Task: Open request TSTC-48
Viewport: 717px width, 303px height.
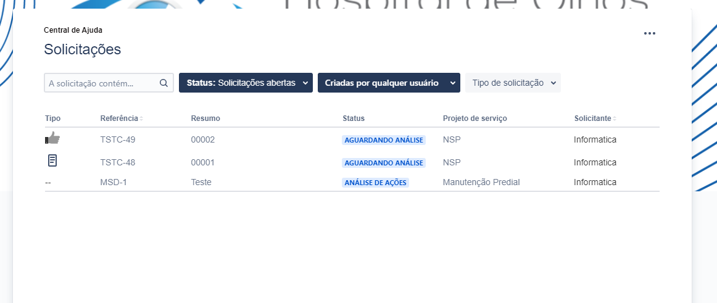Action: tap(117, 162)
